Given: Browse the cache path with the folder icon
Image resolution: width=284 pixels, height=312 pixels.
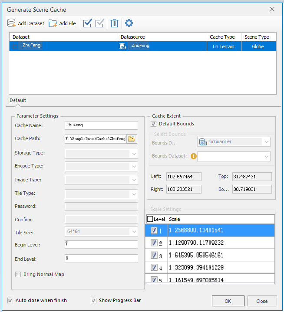Looking at the screenshot, I should [x=132, y=139].
